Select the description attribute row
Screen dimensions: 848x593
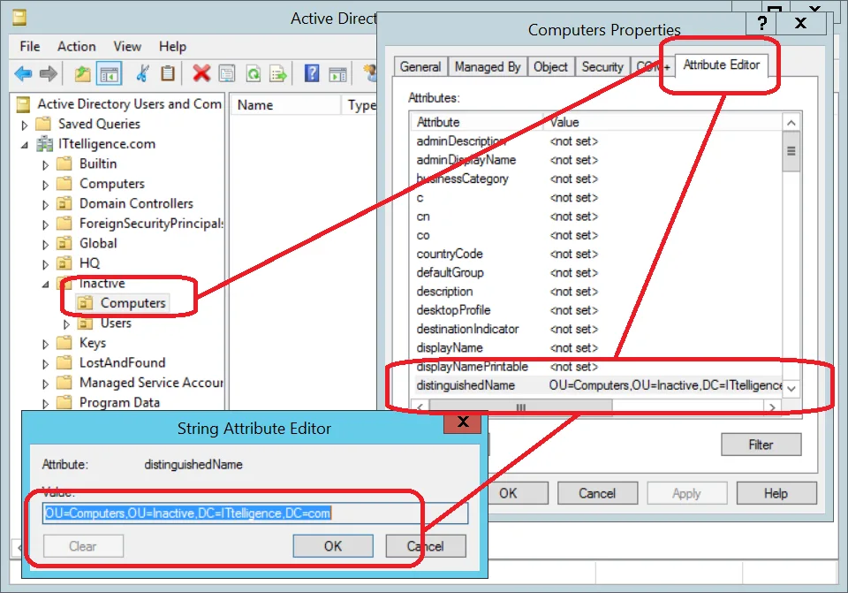click(596, 291)
